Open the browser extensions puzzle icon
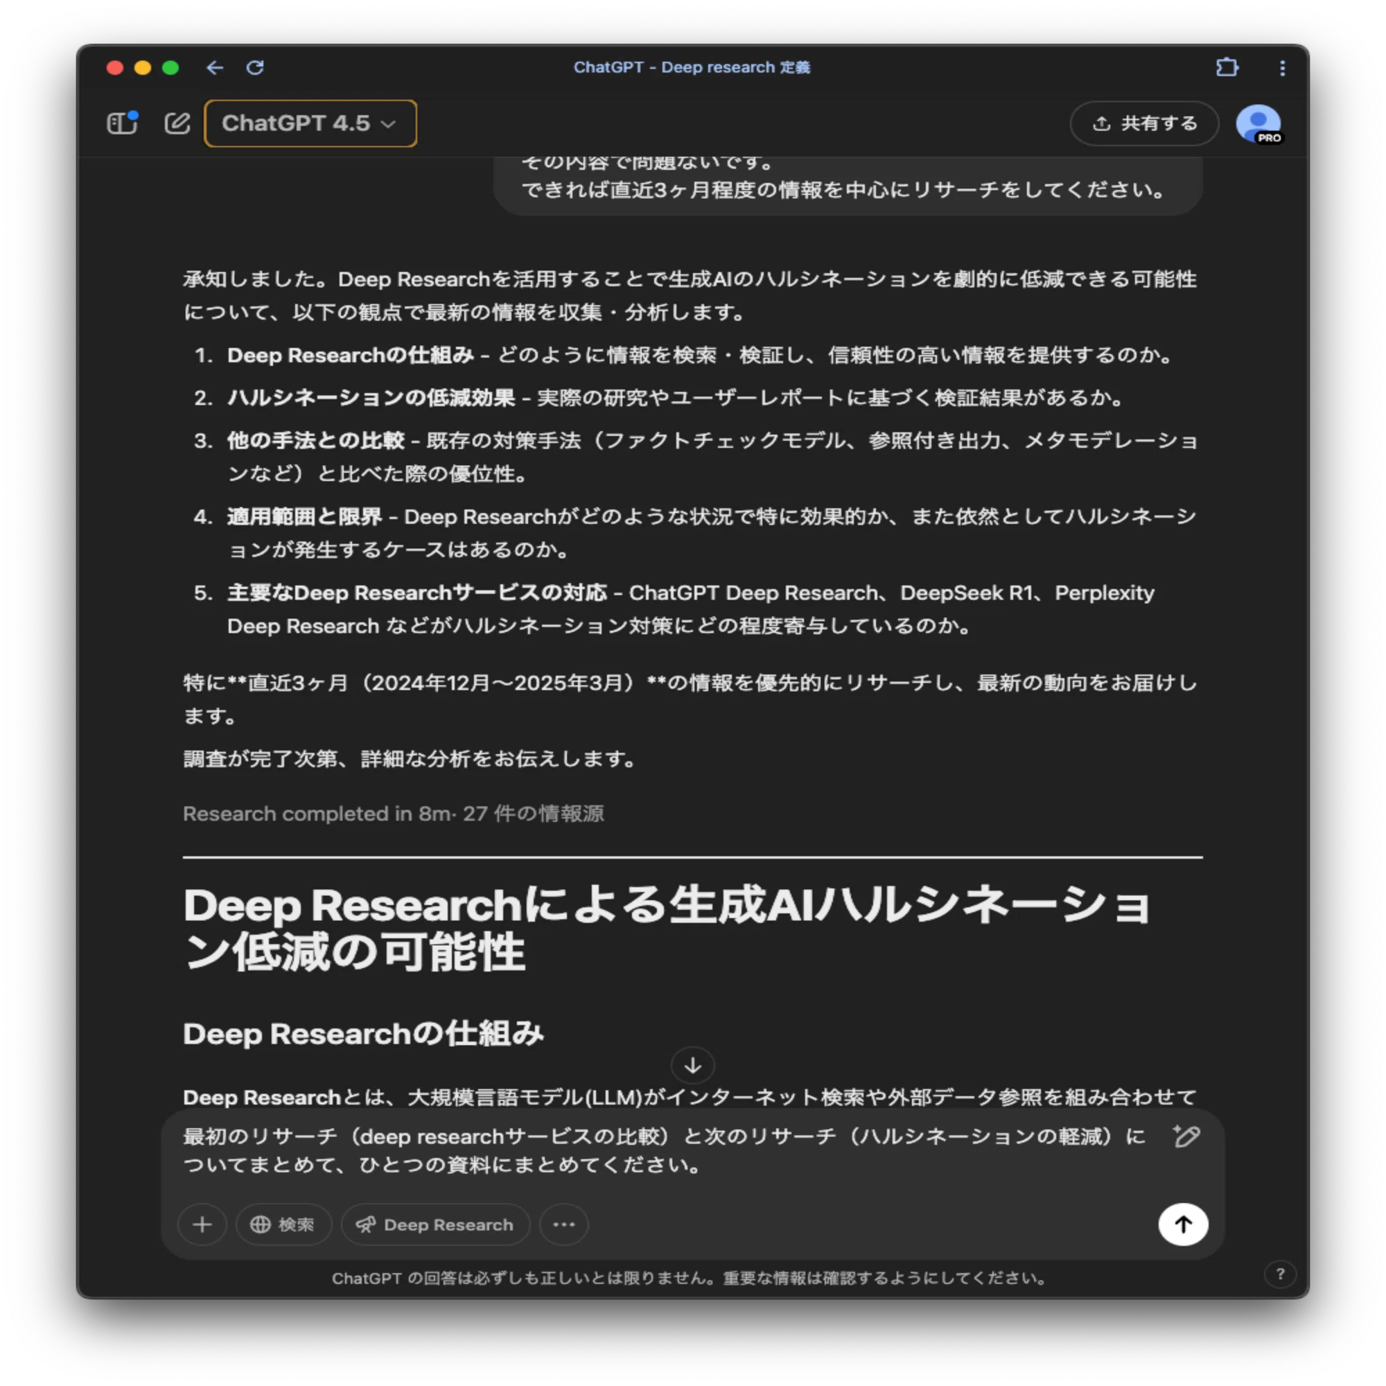This screenshot has width=1386, height=1386. pos(1227,67)
